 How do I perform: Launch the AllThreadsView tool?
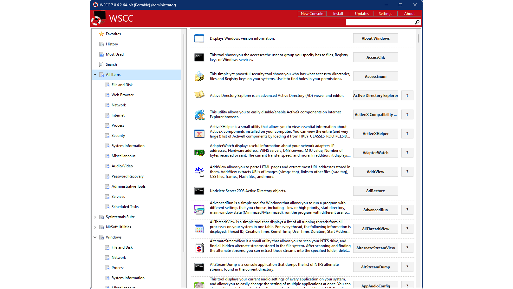(376, 229)
